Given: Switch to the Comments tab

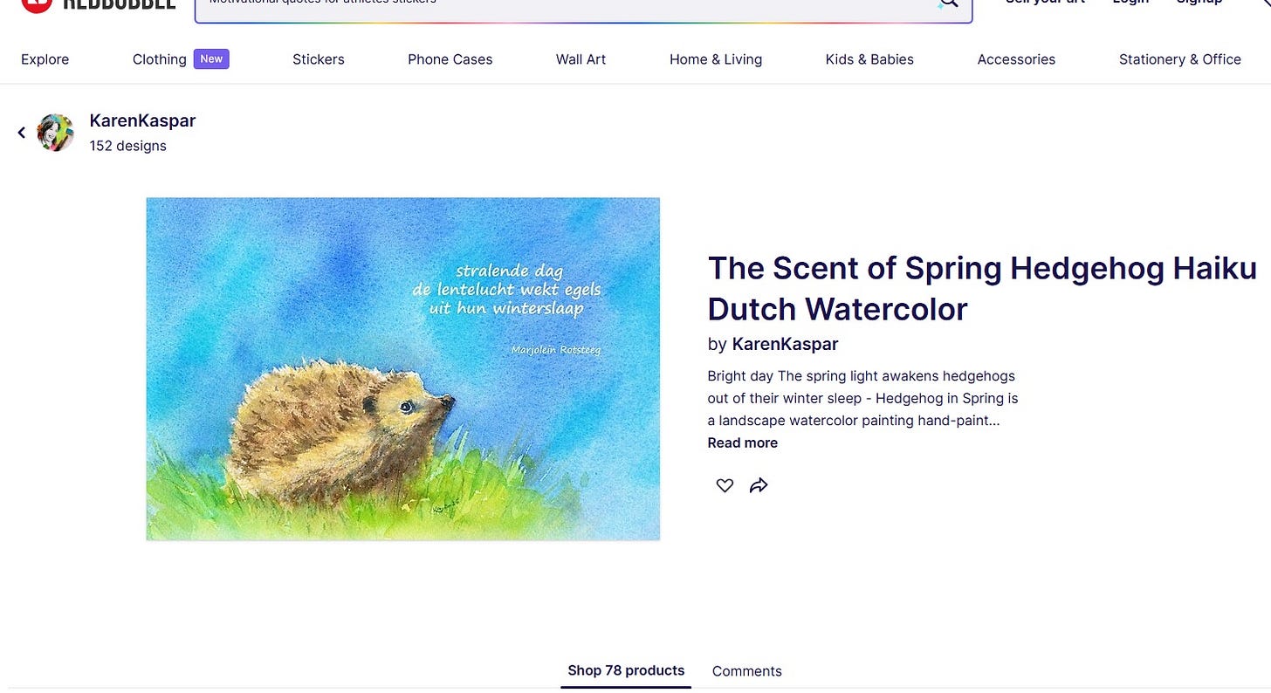Looking at the screenshot, I should pyautogui.click(x=747, y=671).
